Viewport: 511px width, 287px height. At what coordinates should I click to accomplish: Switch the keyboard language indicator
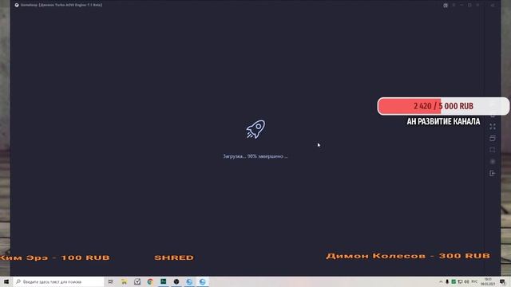pos(474,281)
